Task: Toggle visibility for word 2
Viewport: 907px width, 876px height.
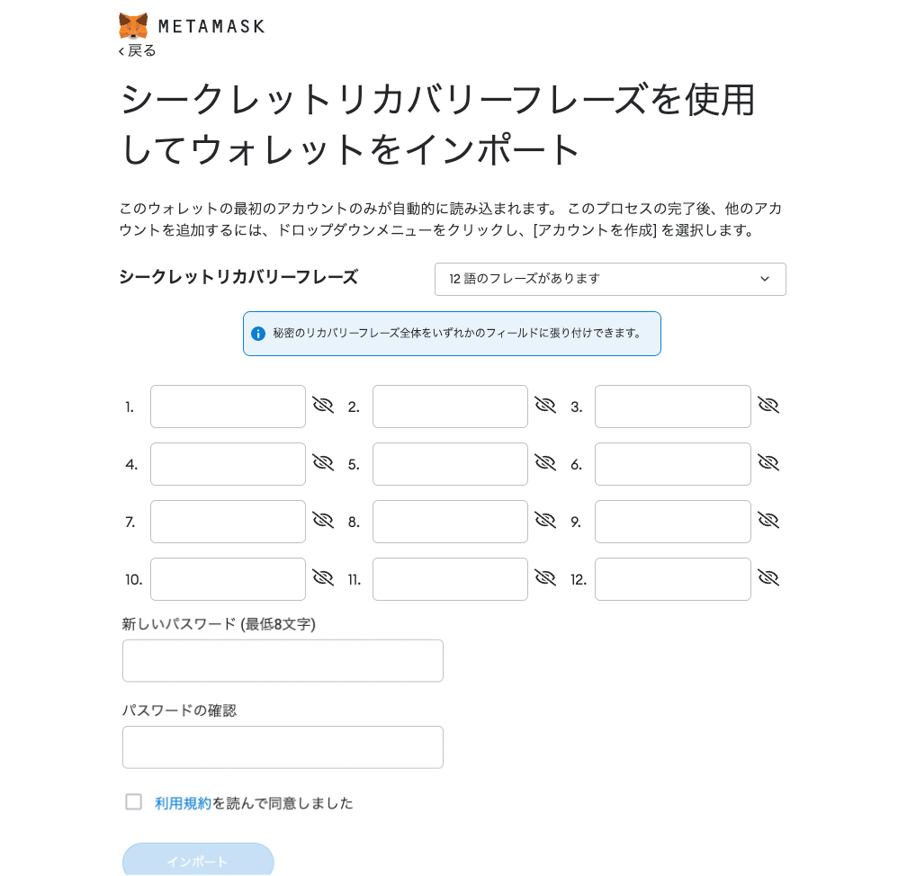Action: [x=545, y=405]
